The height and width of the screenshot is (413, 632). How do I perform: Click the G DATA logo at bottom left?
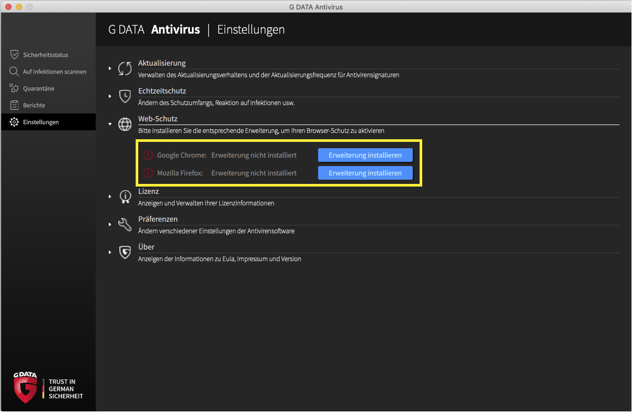[25, 388]
